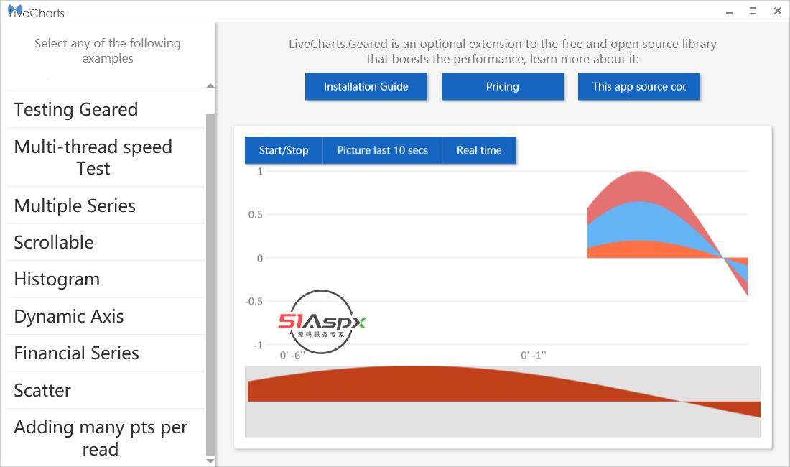The image size is (790, 467).
Task: Select the Scatter example
Action: point(106,390)
